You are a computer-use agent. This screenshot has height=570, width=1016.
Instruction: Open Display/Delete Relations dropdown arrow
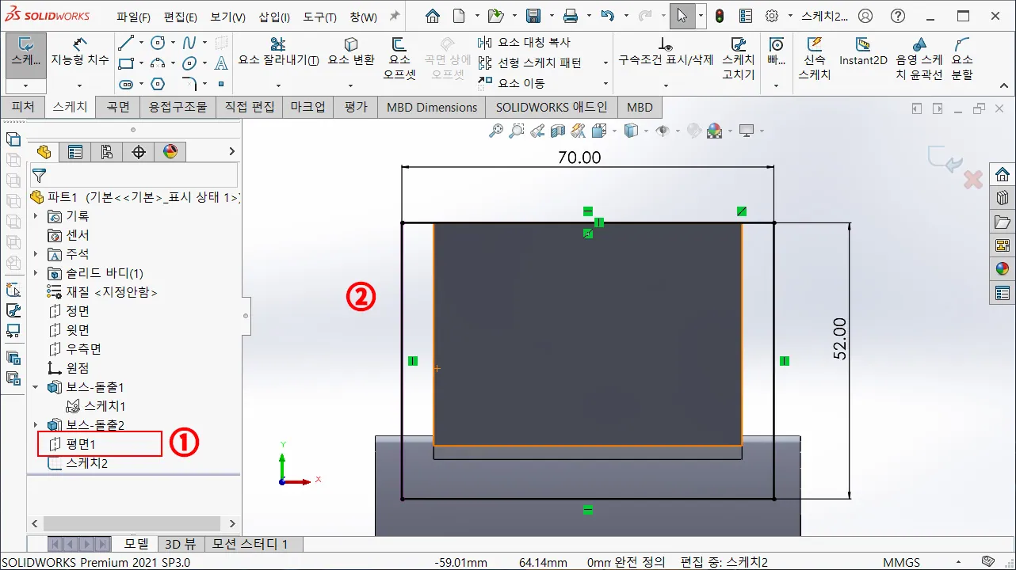[666, 85]
